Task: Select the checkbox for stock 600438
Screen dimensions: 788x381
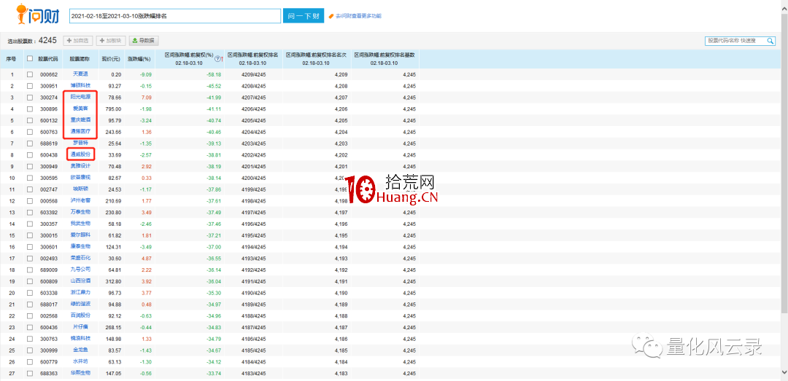Action: [x=30, y=154]
